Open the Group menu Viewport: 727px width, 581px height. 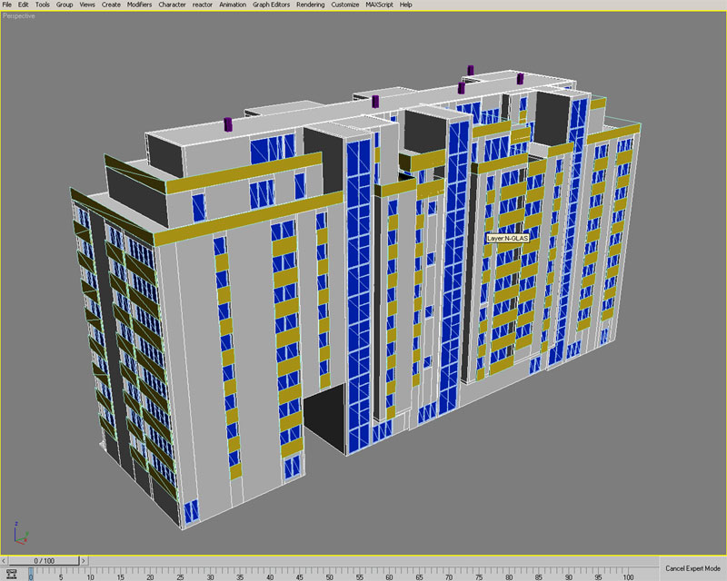(x=65, y=5)
